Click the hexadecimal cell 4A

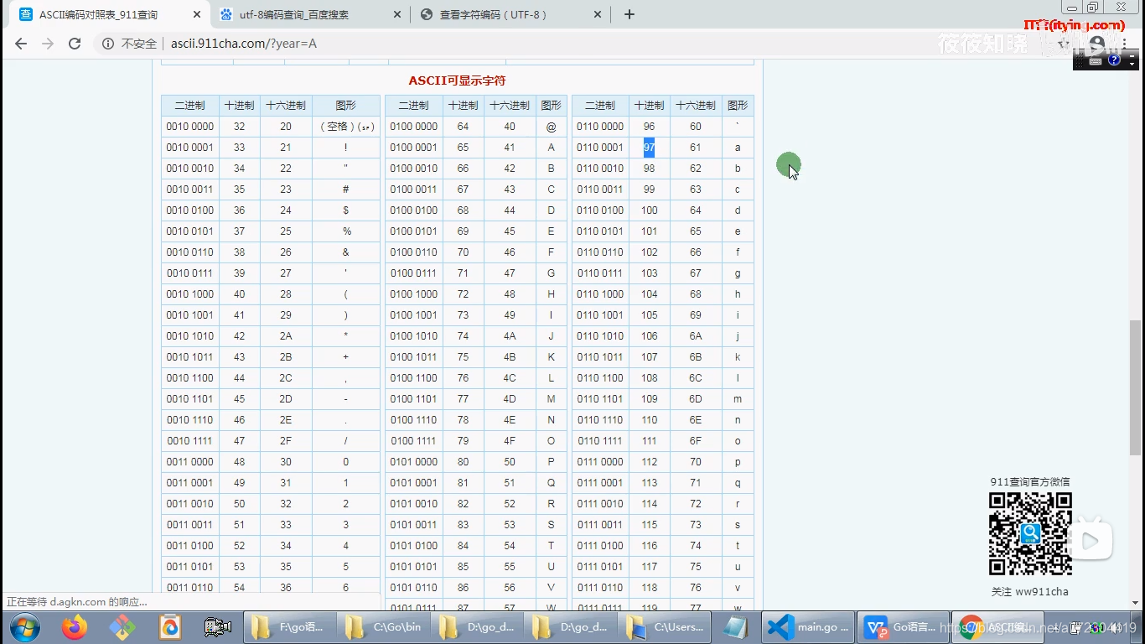[x=510, y=336]
